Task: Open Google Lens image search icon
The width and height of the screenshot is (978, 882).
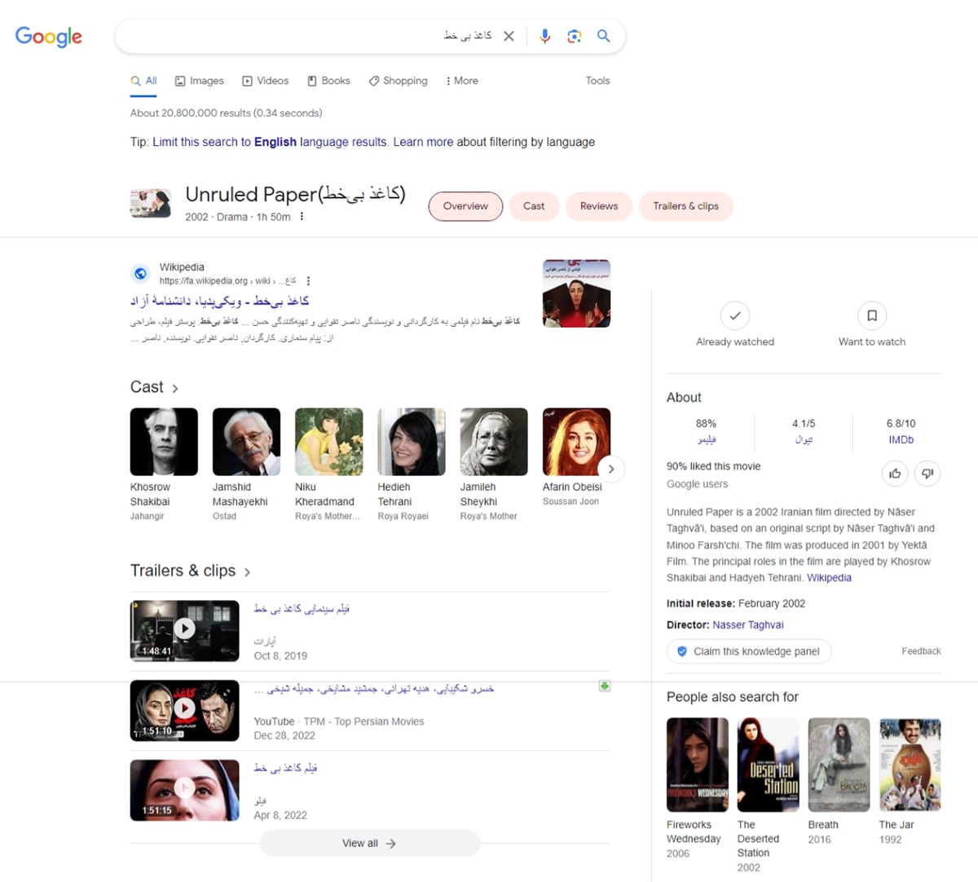Action: pos(575,36)
